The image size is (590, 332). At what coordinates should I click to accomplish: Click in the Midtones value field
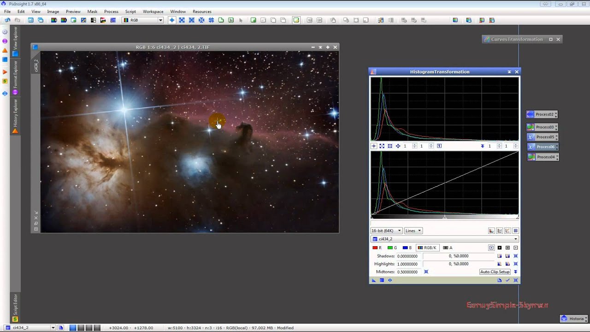coord(409,272)
